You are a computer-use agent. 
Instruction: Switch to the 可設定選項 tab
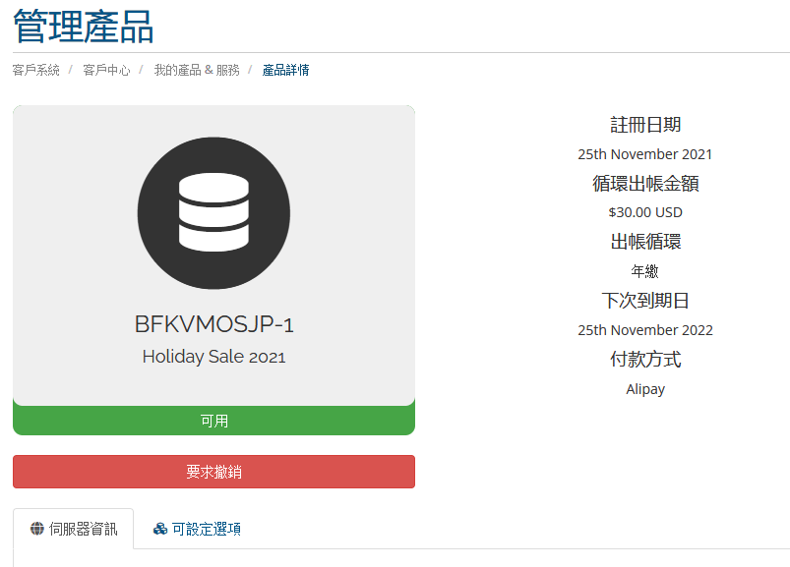coord(197,529)
